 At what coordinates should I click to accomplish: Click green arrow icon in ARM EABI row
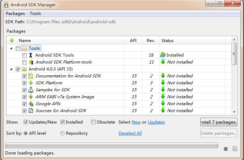pos(163,96)
